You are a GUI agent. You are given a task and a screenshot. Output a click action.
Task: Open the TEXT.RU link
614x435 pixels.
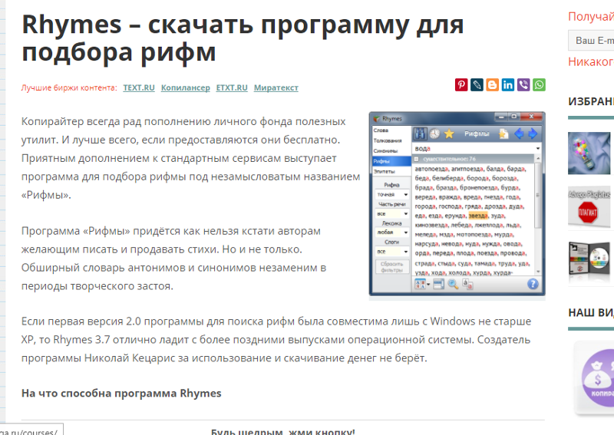pos(138,88)
